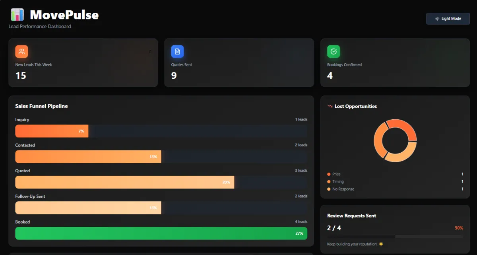This screenshot has width=477, height=255.
Task: Click the 'No Response' legend label
Action: click(x=343, y=189)
